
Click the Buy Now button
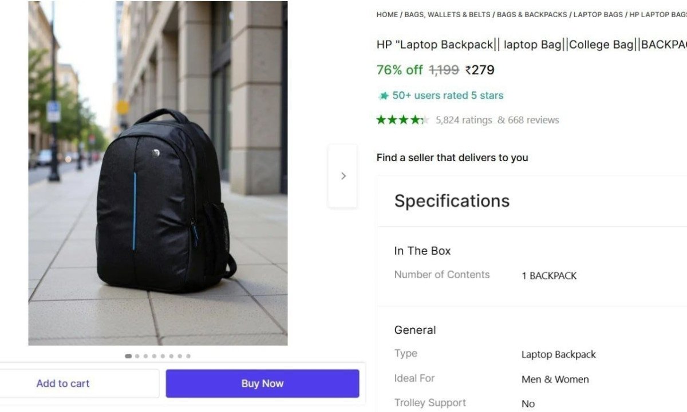(262, 383)
